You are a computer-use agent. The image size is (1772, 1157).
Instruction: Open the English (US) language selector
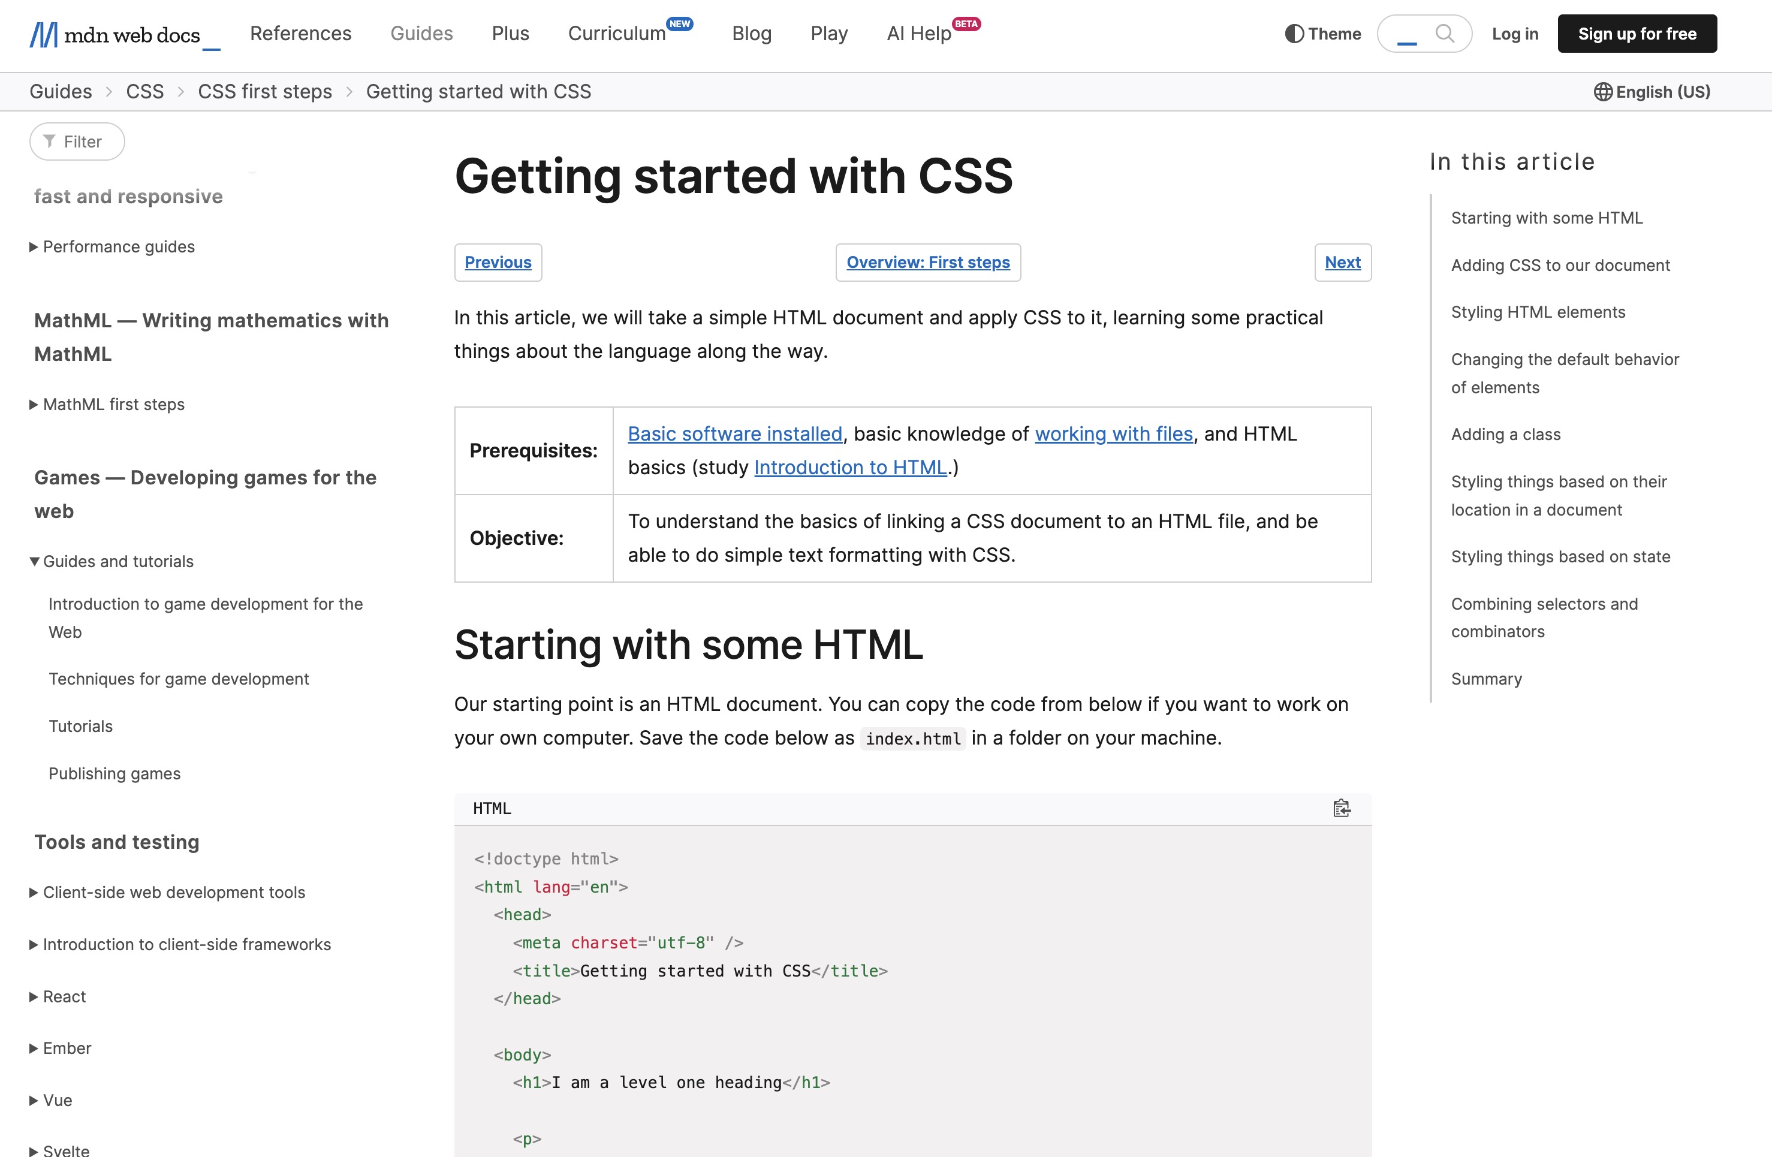coord(1652,92)
